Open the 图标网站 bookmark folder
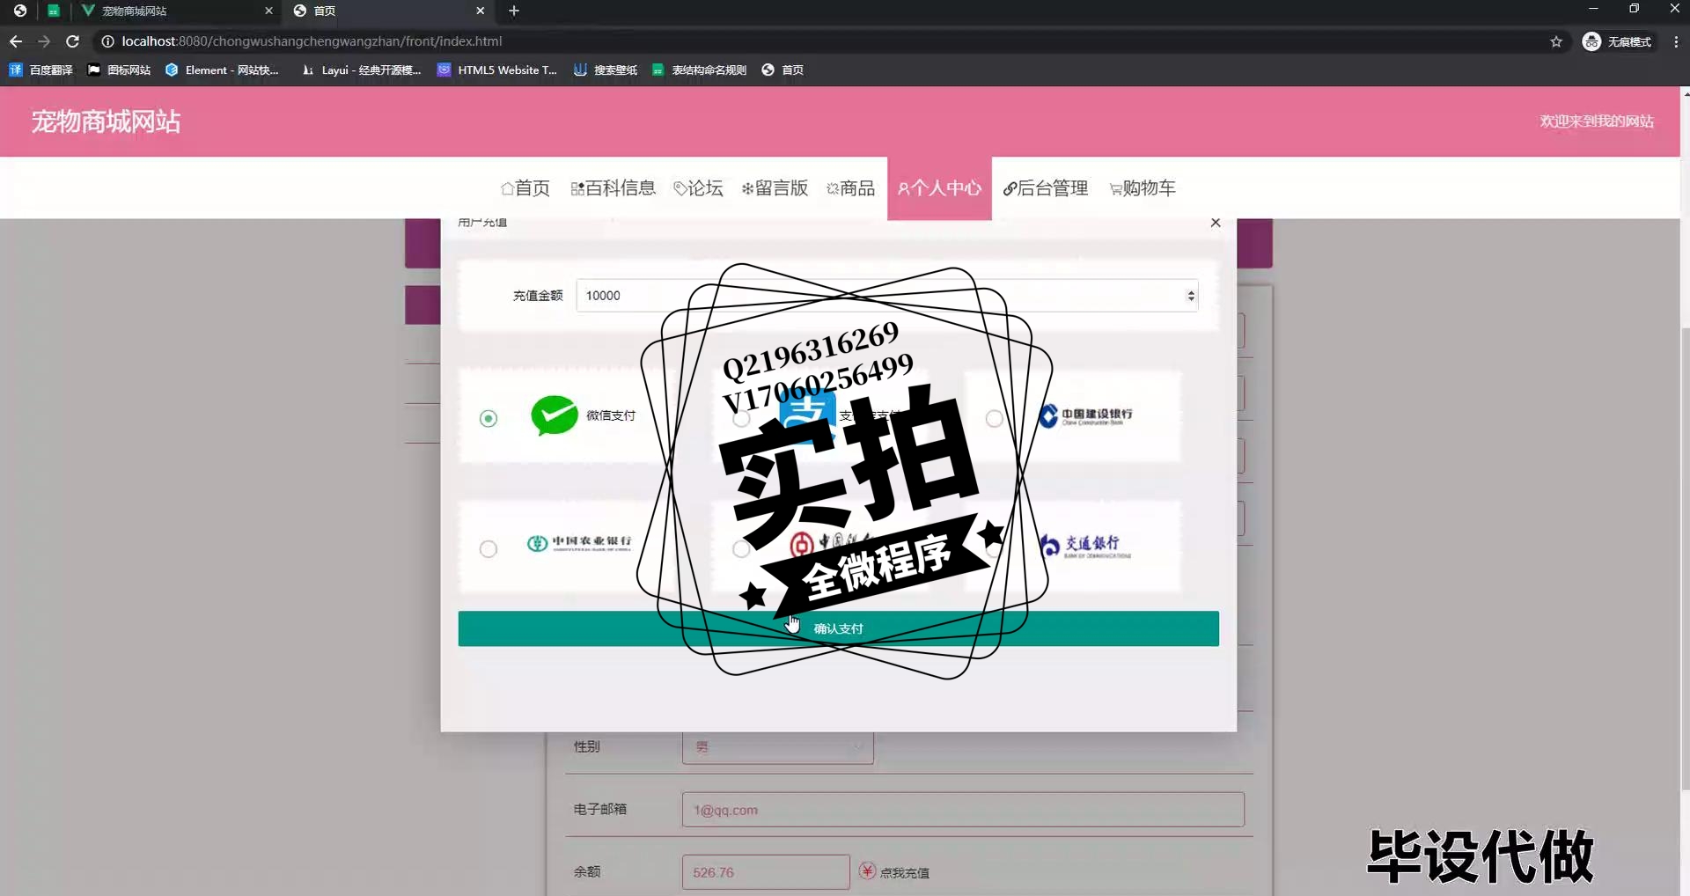 click(x=119, y=70)
